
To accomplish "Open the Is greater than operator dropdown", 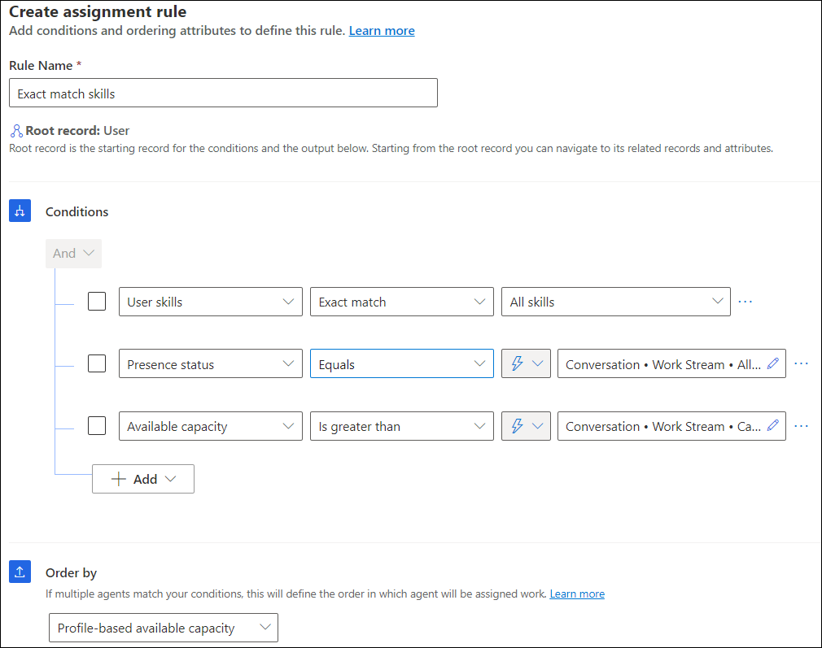I will [402, 426].
